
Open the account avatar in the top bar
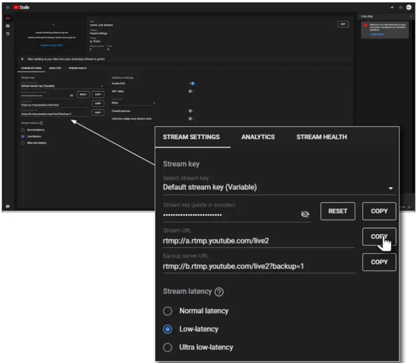409,7
